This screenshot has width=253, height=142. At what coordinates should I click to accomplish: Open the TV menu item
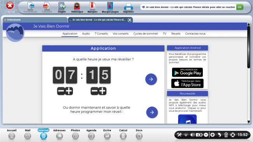click(x=164, y=33)
